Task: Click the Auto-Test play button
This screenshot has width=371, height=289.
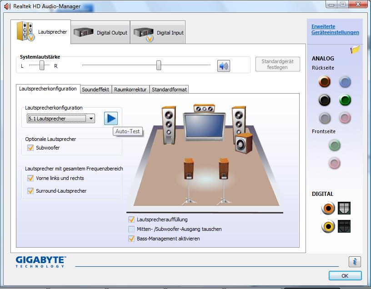Action: [x=111, y=118]
